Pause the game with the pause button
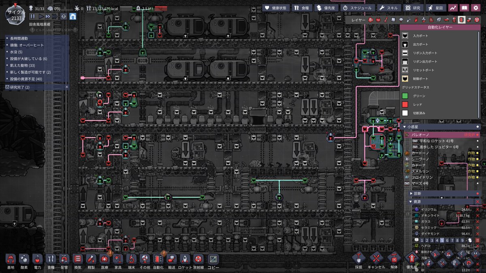The image size is (486, 273). 32,17
